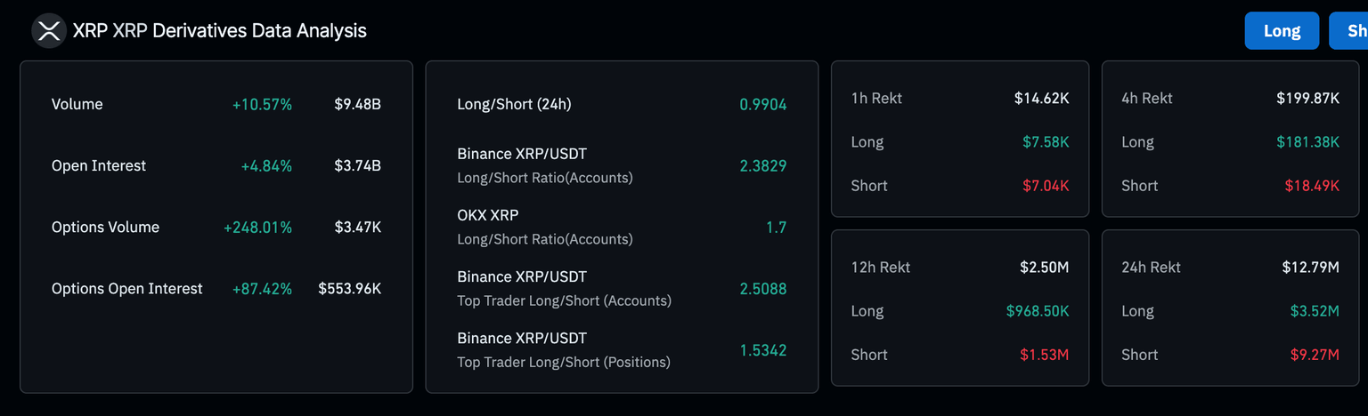Select the 1h Rekt Short $7.04K value
1368x416 pixels.
1045,186
